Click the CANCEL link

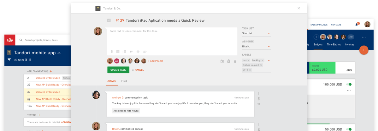coord(139,70)
